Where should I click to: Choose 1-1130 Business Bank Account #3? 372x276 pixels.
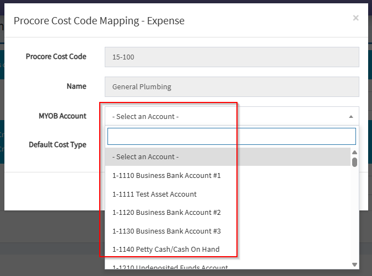click(x=228, y=231)
